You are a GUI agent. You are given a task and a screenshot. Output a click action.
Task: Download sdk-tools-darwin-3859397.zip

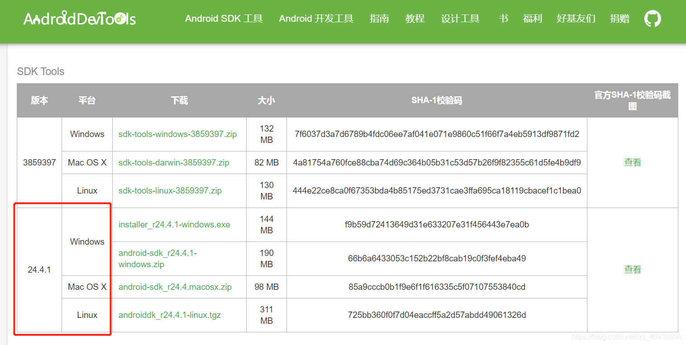point(174,162)
